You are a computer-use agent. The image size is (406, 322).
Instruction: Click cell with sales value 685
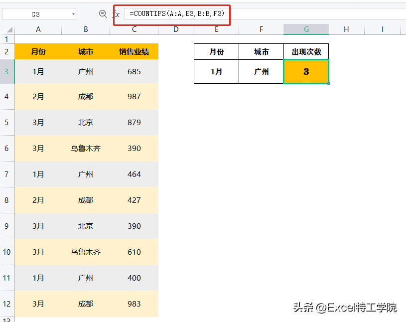(x=134, y=71)
